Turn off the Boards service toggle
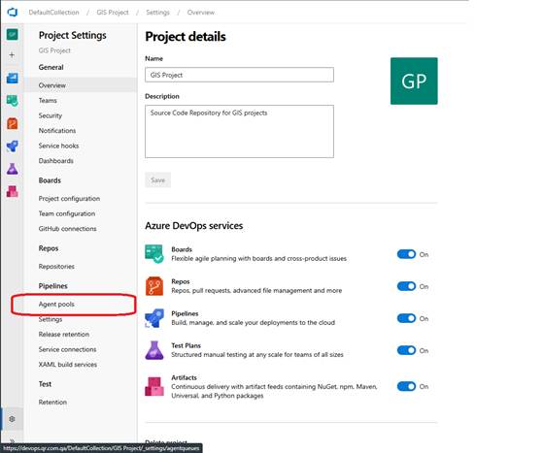Viewport: 544px width, 453px height. [406, 254]
